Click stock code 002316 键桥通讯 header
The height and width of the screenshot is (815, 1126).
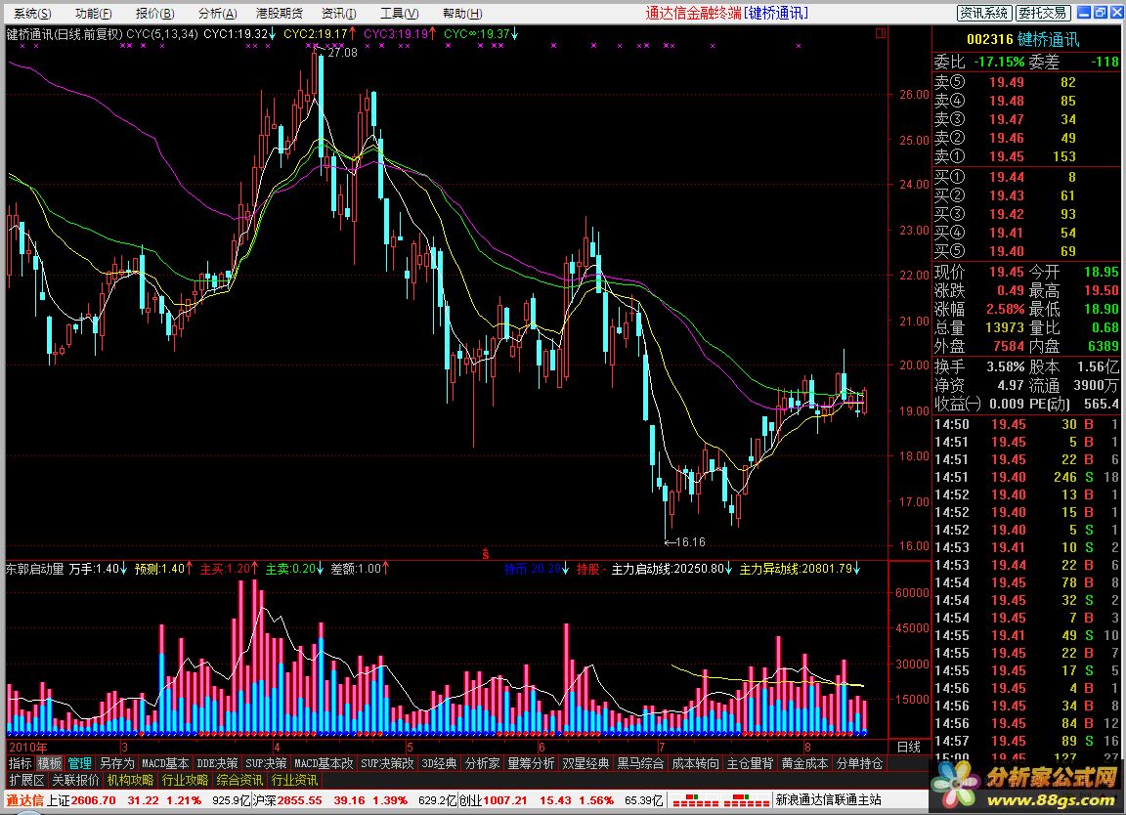1022,39
